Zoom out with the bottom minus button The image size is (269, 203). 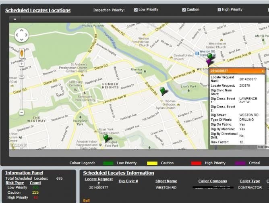tap(21, 112)
